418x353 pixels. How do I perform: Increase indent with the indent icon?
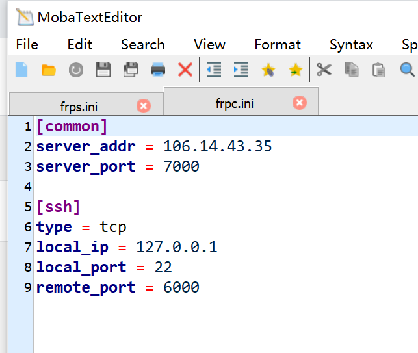point(241,70)
